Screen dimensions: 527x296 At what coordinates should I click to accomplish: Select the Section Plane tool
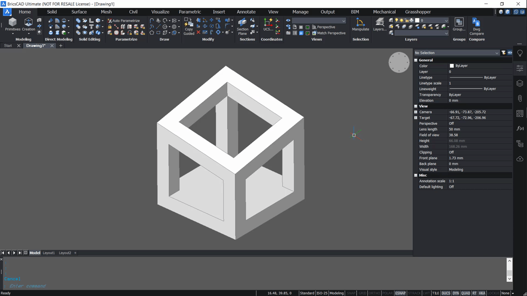242,26
